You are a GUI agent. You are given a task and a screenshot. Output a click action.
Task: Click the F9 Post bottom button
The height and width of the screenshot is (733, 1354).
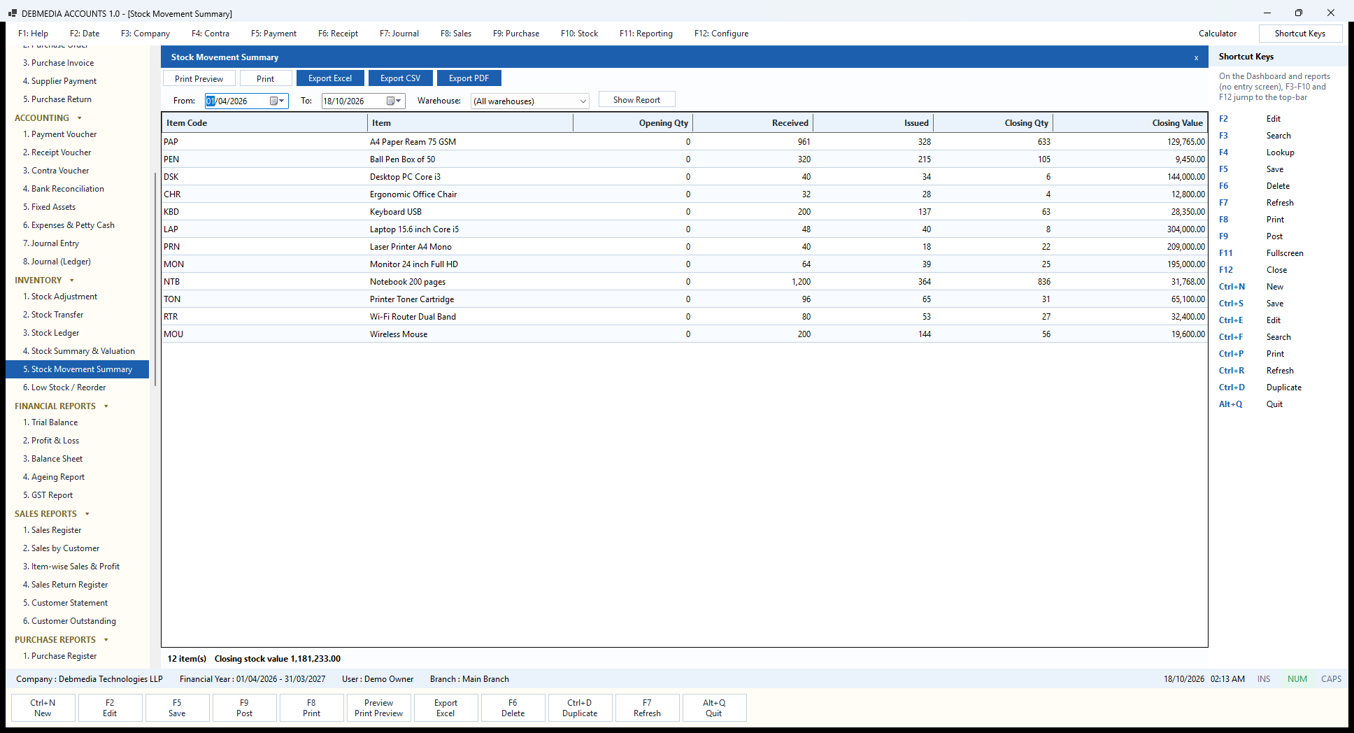(x=244, y=708)
